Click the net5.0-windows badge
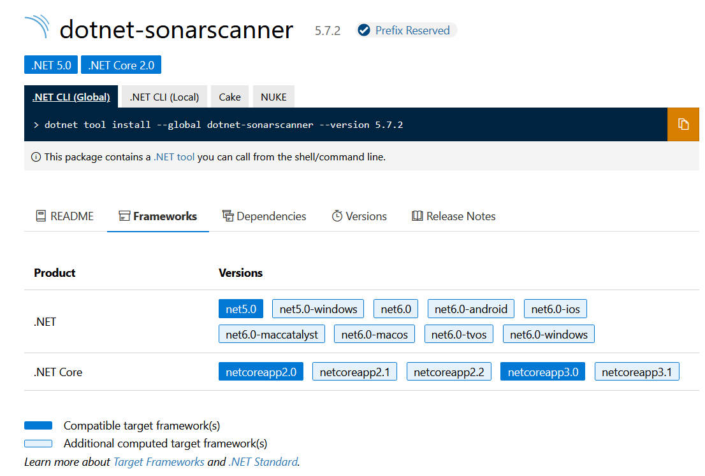Image resolution: width=705 pixels, height=476 pixels. pyautogui.click(x=318, y=309)
